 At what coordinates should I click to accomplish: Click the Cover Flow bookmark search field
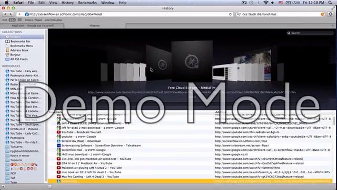(310, 33)
